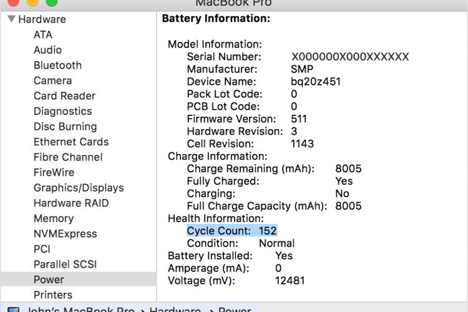Viewport: 468px width, 312px height.
Task: Collapse the Hardware tree section
Action: pyautogui.click(x=11, y=19)
